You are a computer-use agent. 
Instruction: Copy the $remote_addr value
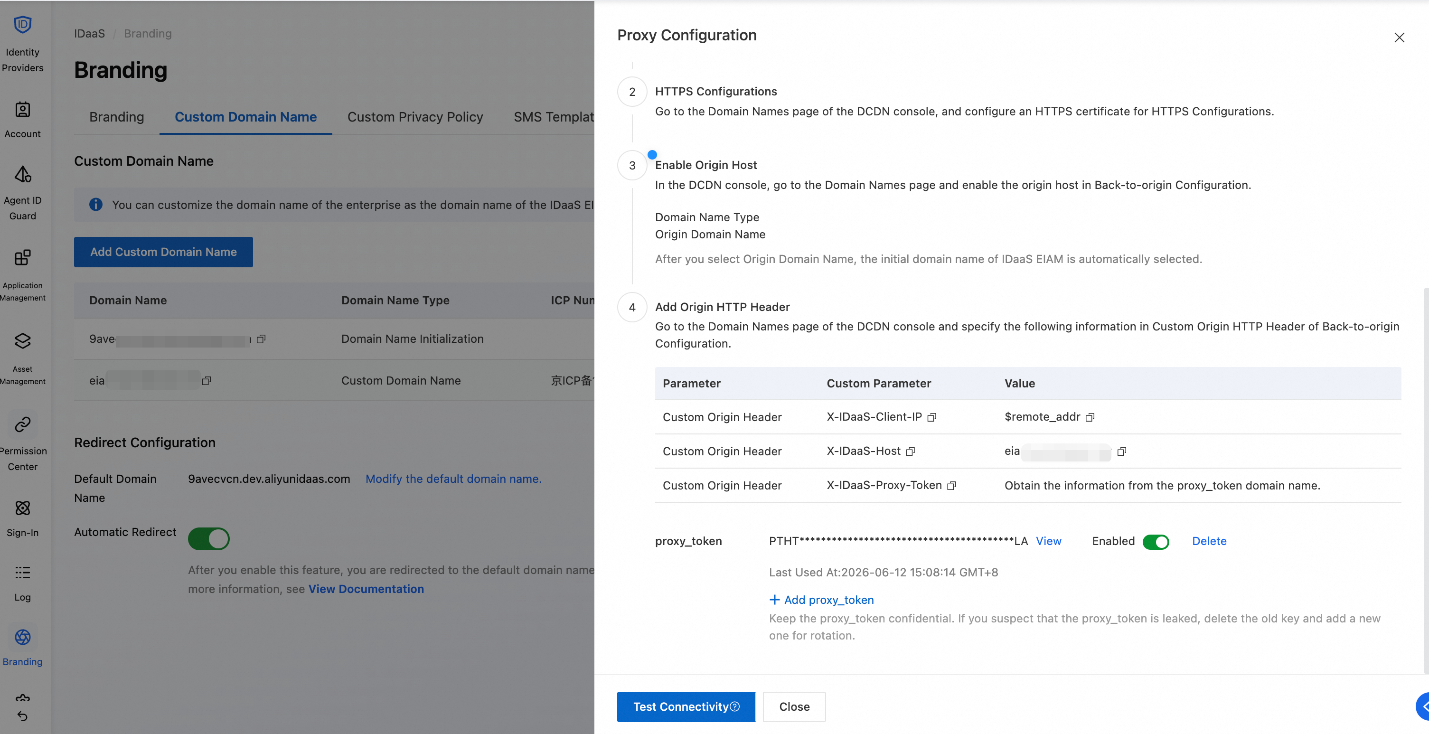click(1090, 417)
